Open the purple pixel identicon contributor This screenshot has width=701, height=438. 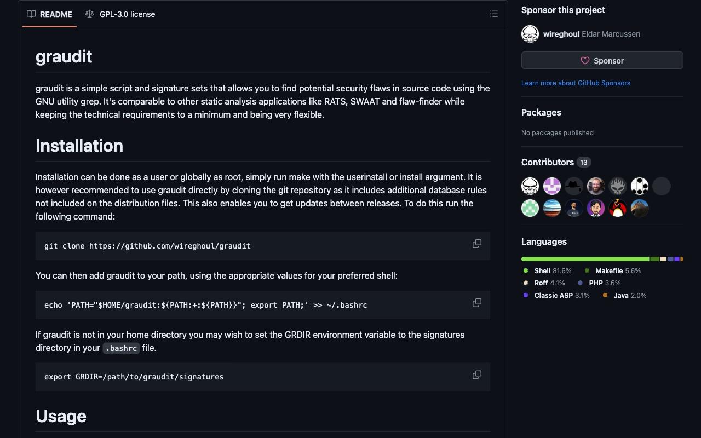tap(552, 186)
